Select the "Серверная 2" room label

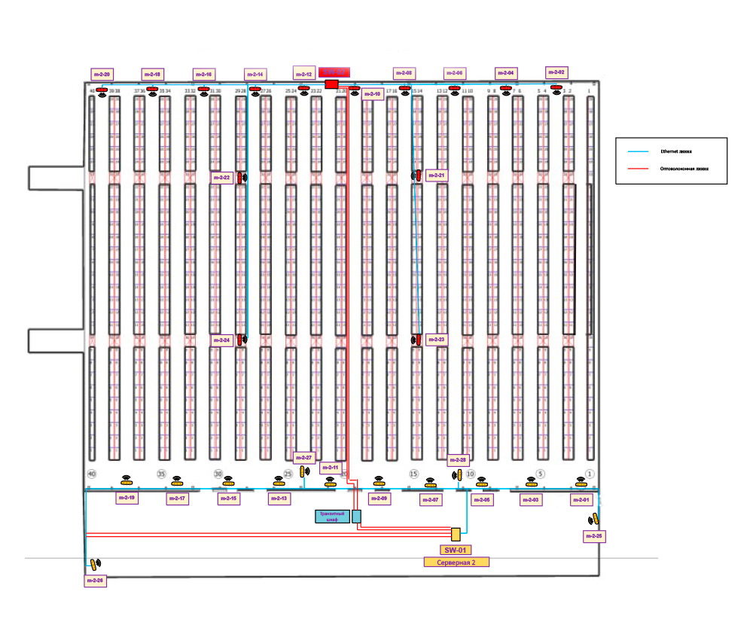[456, 563]
